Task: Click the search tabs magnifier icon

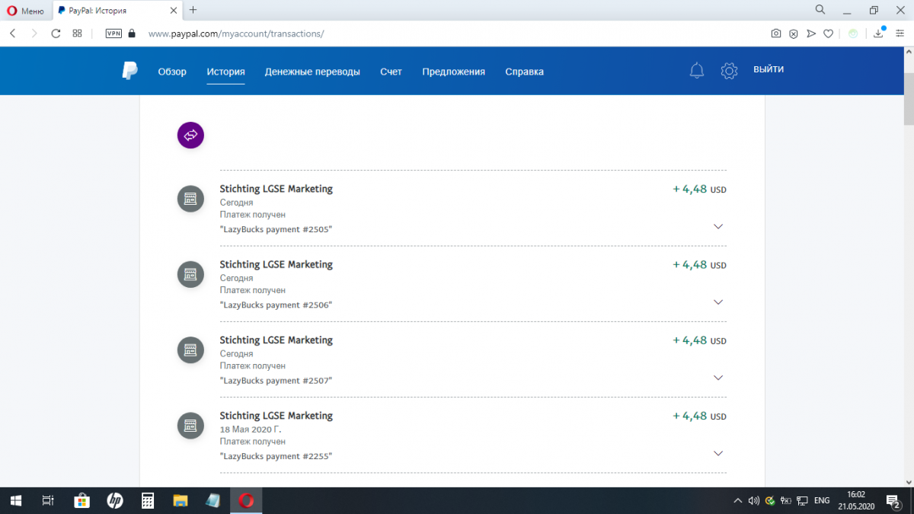Action: [x=820, y=10]
